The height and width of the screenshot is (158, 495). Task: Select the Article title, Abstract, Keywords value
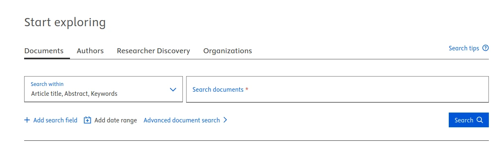click(x=74, y=94)
